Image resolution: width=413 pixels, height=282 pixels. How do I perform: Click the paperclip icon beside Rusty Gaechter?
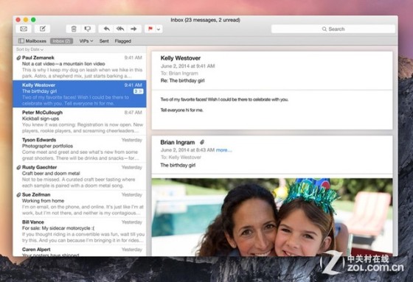tap(18, 167)
